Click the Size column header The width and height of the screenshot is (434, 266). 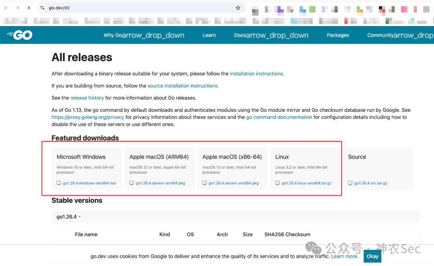(x=248, y=235)
